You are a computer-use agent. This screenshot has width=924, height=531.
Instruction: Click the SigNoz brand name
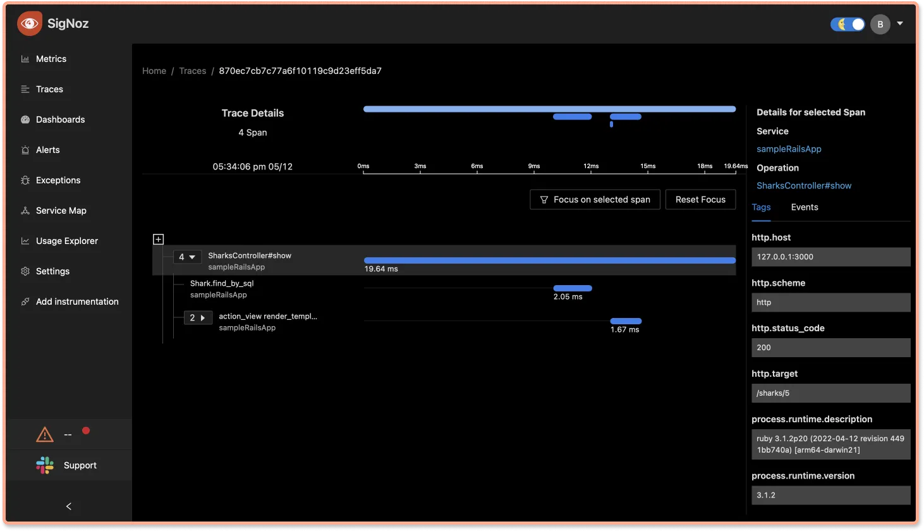(x=68, y=23)
